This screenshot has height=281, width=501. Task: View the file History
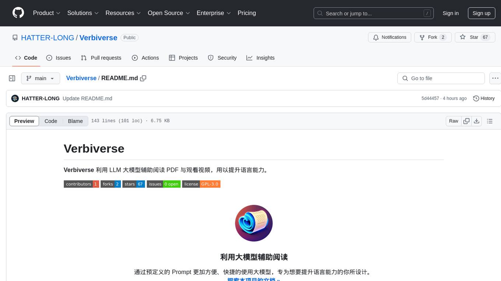[484, 98]
